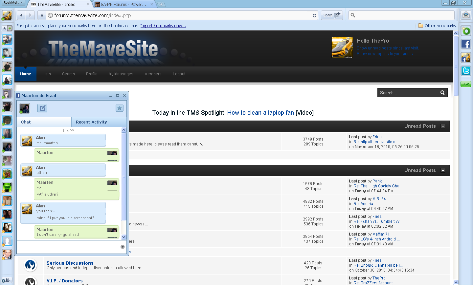
Task: Collapse the first Unread Posts category
Action: (x=443, y=126)
